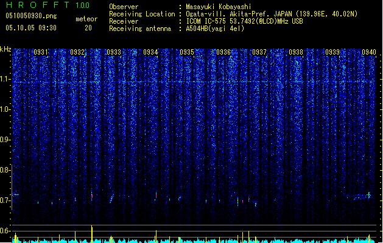Select file name 0510050930.png

click(31, 16)
